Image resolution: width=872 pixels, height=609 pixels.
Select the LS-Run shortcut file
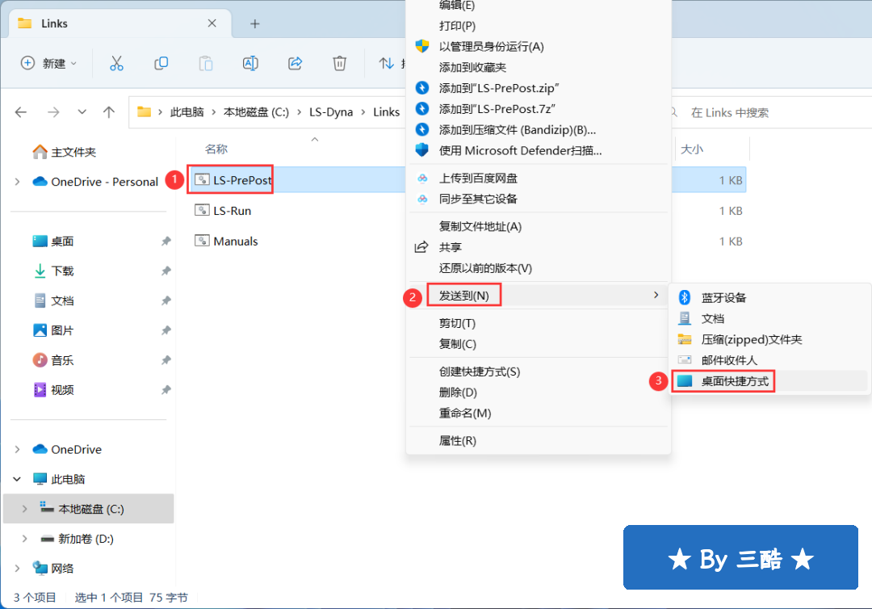(x=223, y=211)
